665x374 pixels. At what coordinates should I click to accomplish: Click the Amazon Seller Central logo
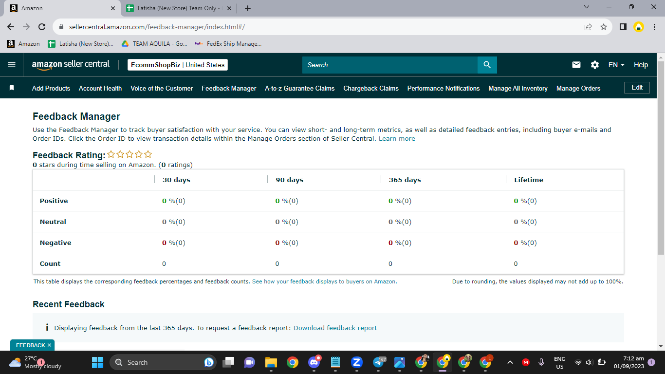point(71,65)
